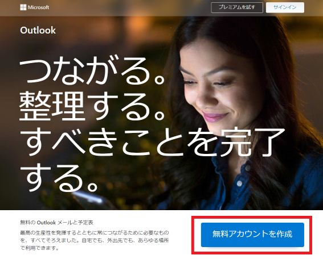Image resolution: width=323 pixels, height=259 pixels.
Task: Click the Microsoft logo
Action: (34, 7)
